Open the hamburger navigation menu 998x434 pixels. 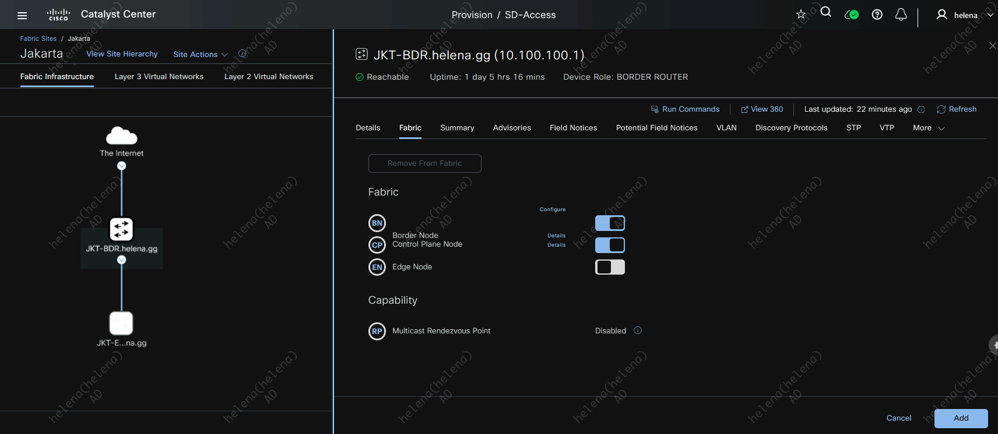pyautogui.click(x=22, y=16)
